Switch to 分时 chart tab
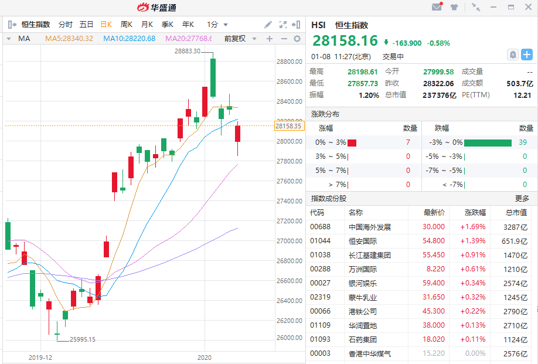538x364 pixels. 65,25
